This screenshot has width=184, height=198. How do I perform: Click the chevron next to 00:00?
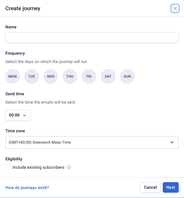(24, 115)
